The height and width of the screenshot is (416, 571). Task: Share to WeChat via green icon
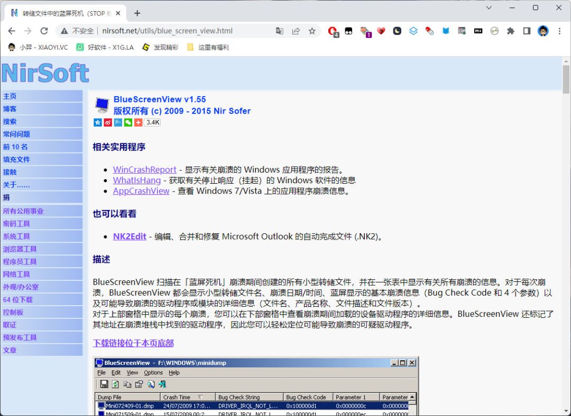pyautogui.click(x=128, y=122)
